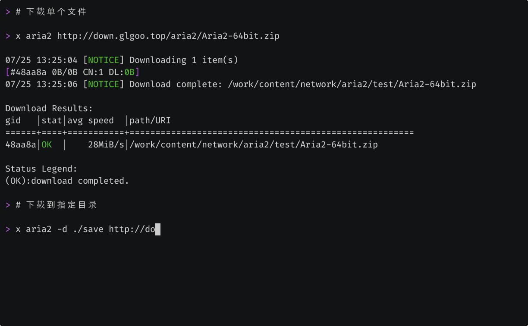The width and height of the screenshot is (528, 326).
Task: Click the 48aa8a gid in the results row
Action: 21,144
